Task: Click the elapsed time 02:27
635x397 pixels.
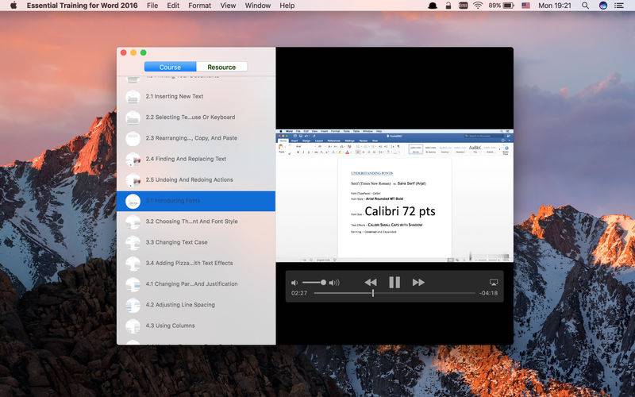Action: pyautogui.click(x=299, y=293)
